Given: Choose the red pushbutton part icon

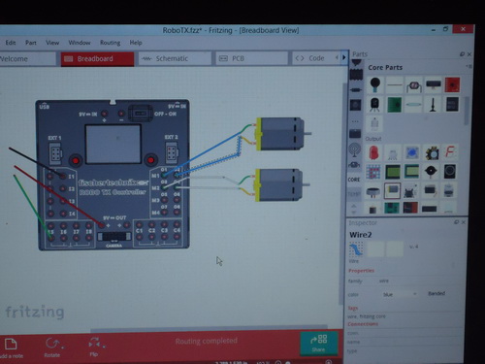Looking at the screenshot, I should [452, 85].
